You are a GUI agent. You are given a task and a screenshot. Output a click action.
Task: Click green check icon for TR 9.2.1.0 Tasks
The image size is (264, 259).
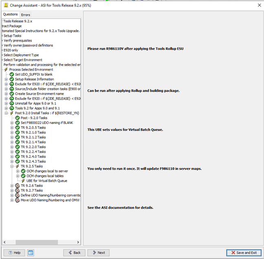tap(18, 132)
